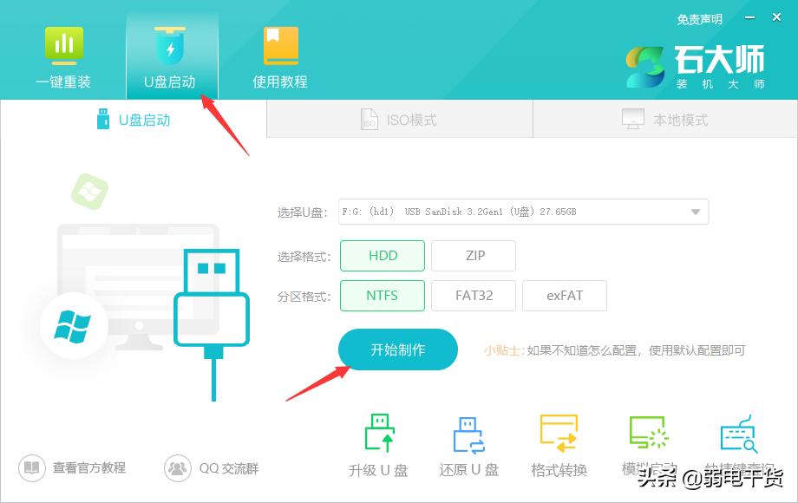Choose exFAT partition format
The width and height of the screenshot is (798, 503).
(x=565, y=295)
